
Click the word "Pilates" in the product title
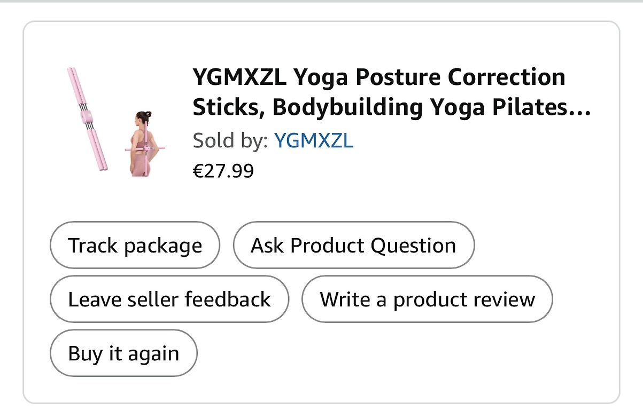[x=544, y=108]
